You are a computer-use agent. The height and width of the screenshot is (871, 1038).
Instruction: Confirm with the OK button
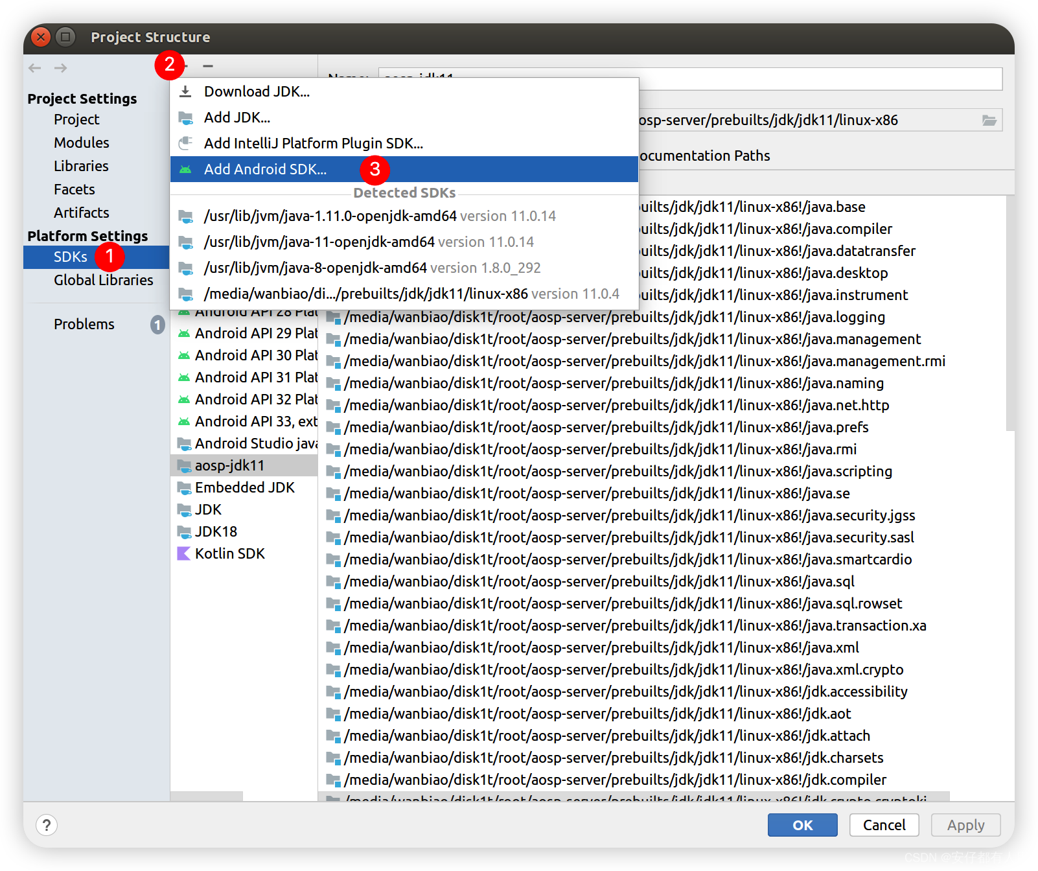coord(802,825)
